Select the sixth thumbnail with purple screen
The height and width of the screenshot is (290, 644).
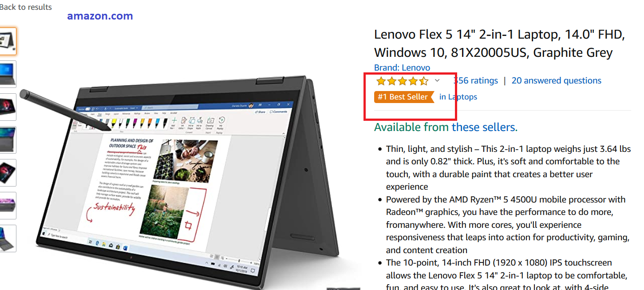[8, 206]
